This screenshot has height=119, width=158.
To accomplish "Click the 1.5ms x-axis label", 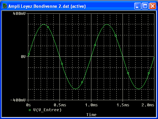I will (123, 105).
